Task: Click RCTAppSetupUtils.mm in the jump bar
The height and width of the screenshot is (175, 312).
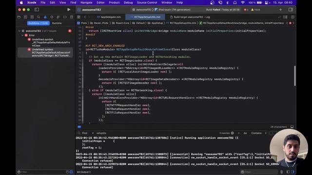Action: point(181,23)
